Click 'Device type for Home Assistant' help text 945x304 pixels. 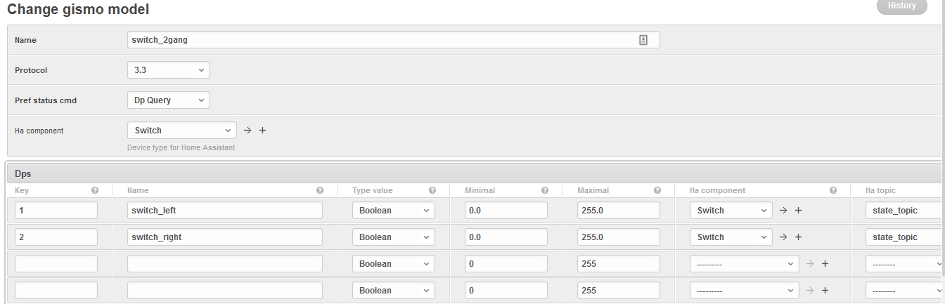(181, 147)
